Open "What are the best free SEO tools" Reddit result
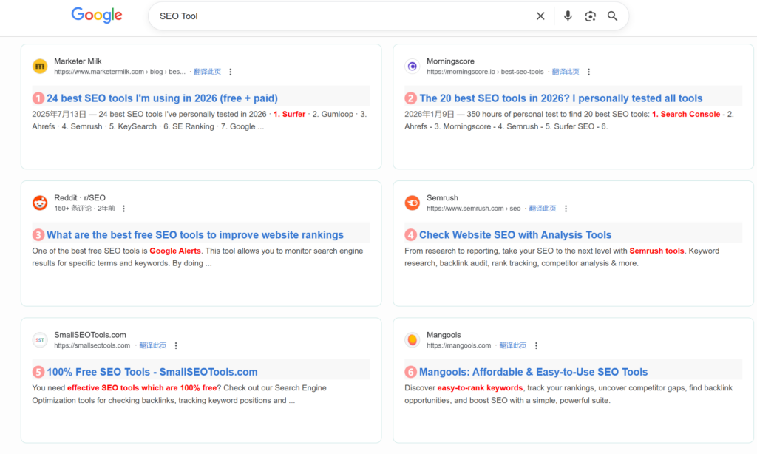 (194, 234)
